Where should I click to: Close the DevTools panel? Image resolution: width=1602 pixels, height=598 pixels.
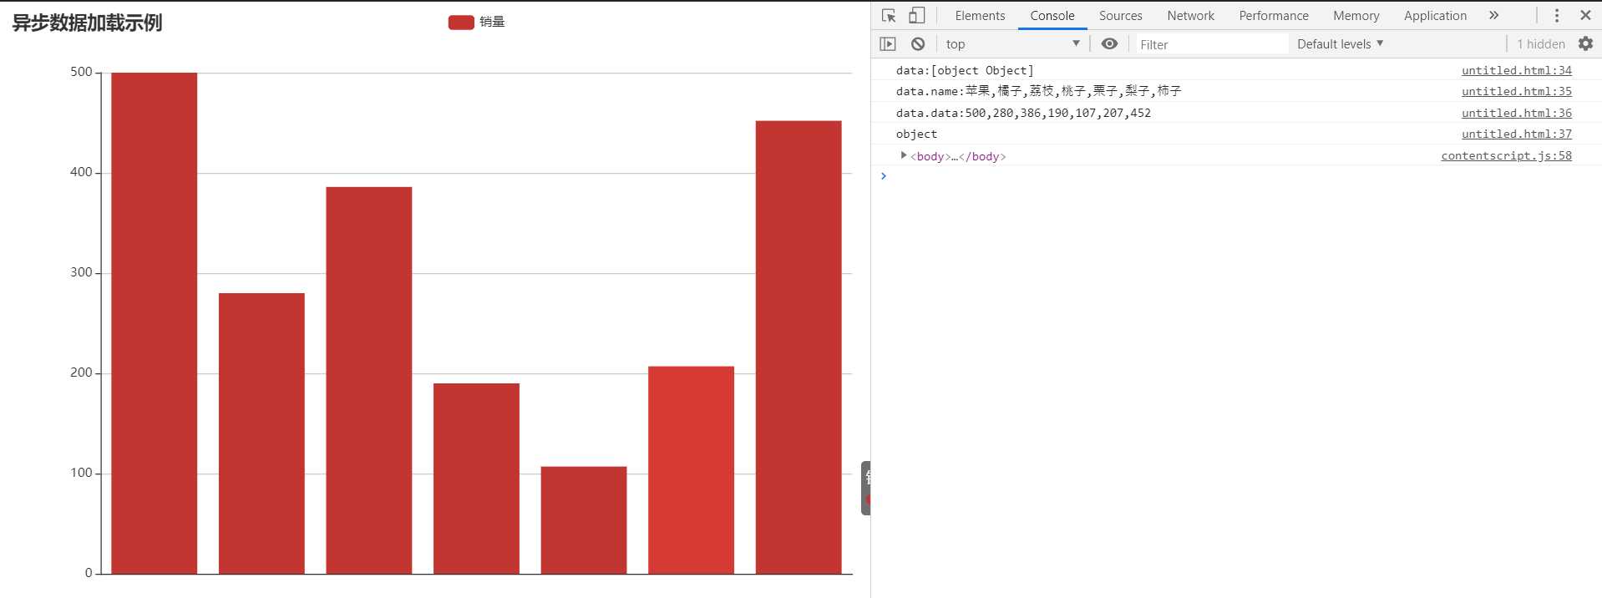click(1585, 15)
